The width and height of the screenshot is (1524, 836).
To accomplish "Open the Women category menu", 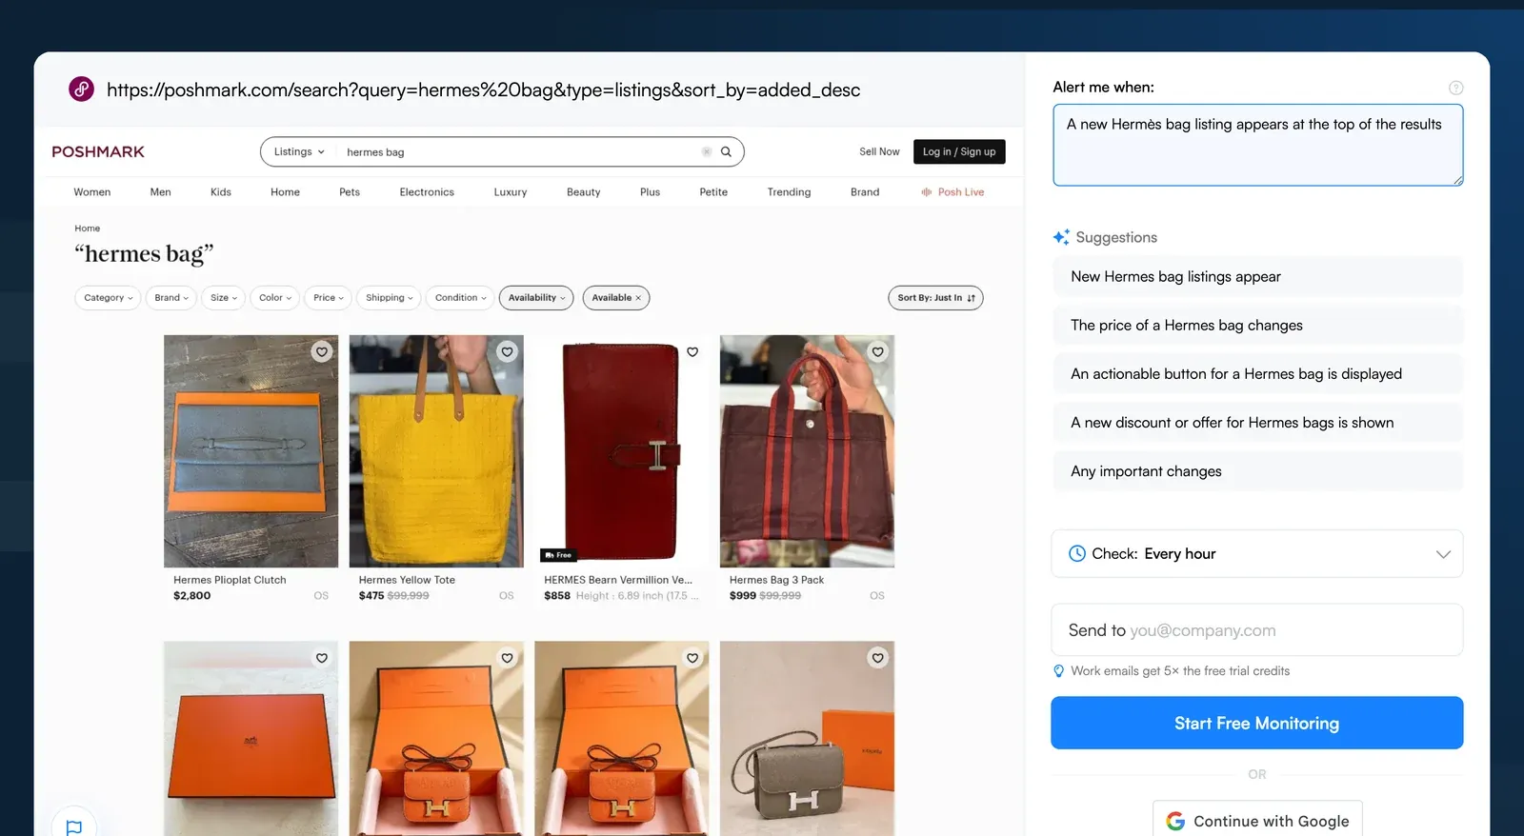I will click(92, 192).
